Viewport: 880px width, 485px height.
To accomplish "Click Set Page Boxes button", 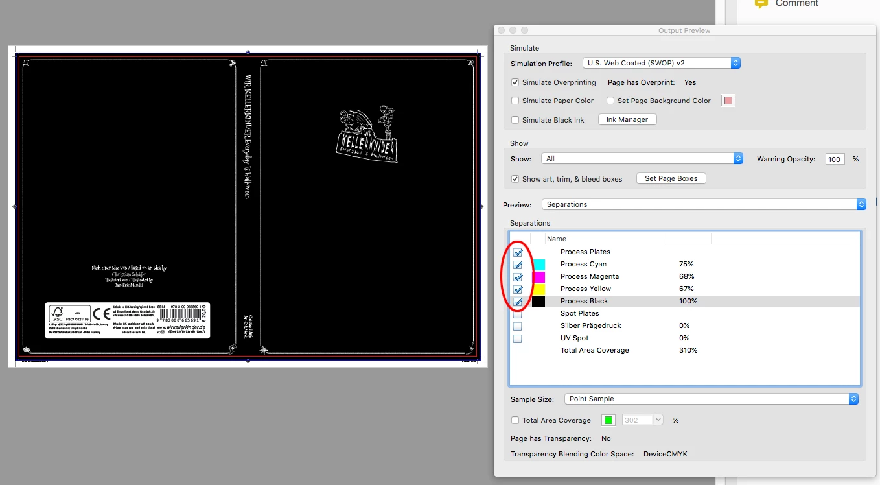I will [x=671, y=178].
